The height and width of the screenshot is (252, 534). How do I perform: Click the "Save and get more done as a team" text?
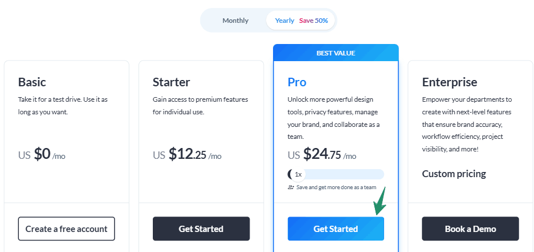point(336,187)
